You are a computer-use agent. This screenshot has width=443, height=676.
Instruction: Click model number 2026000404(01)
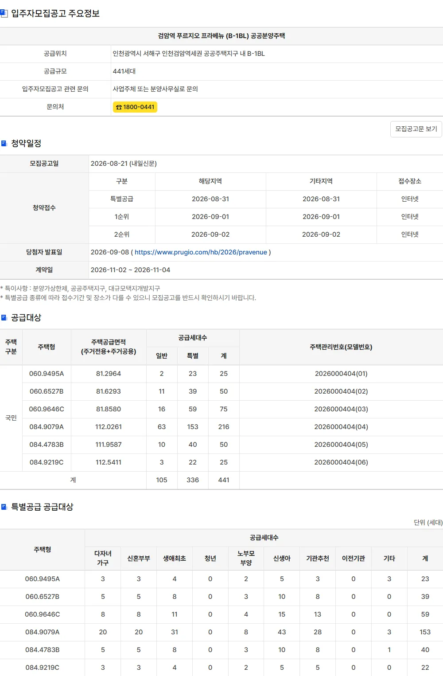(x=341, y=374)
